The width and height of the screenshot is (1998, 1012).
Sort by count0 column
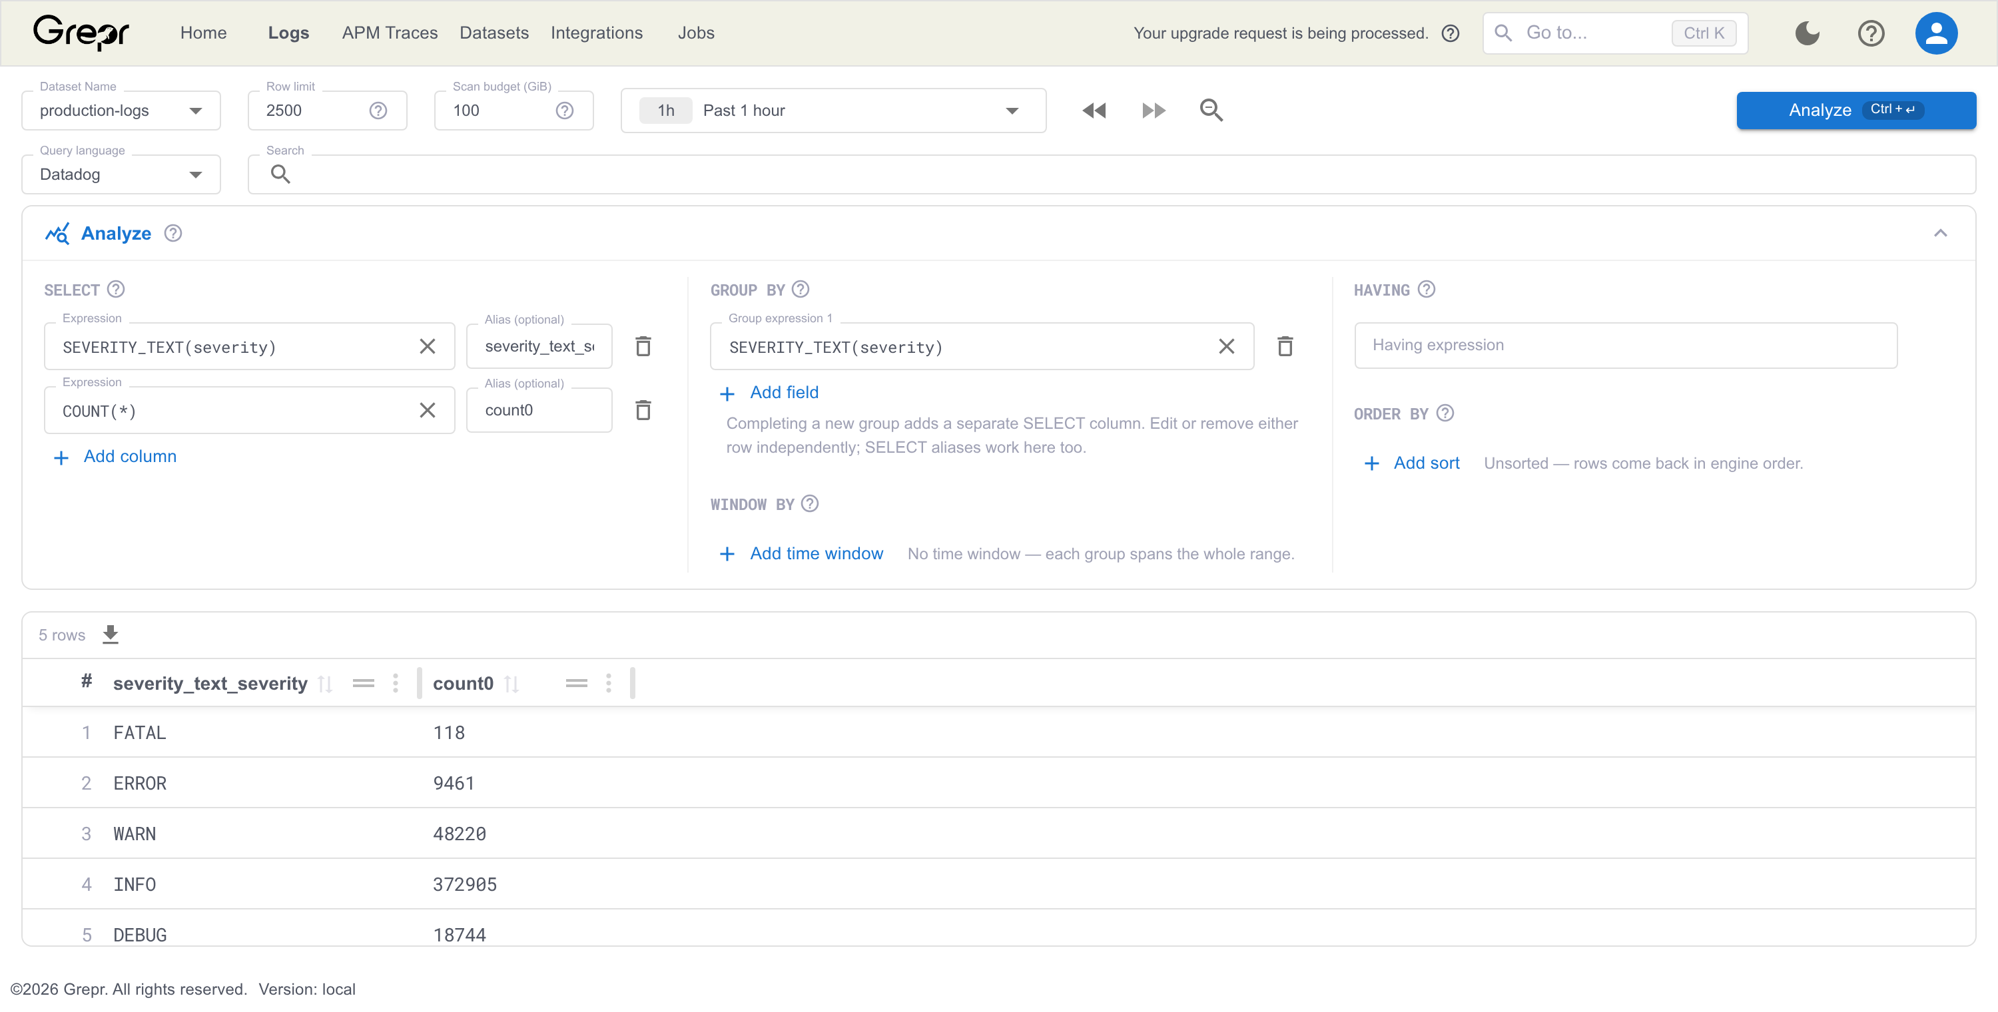click(511, 684)
